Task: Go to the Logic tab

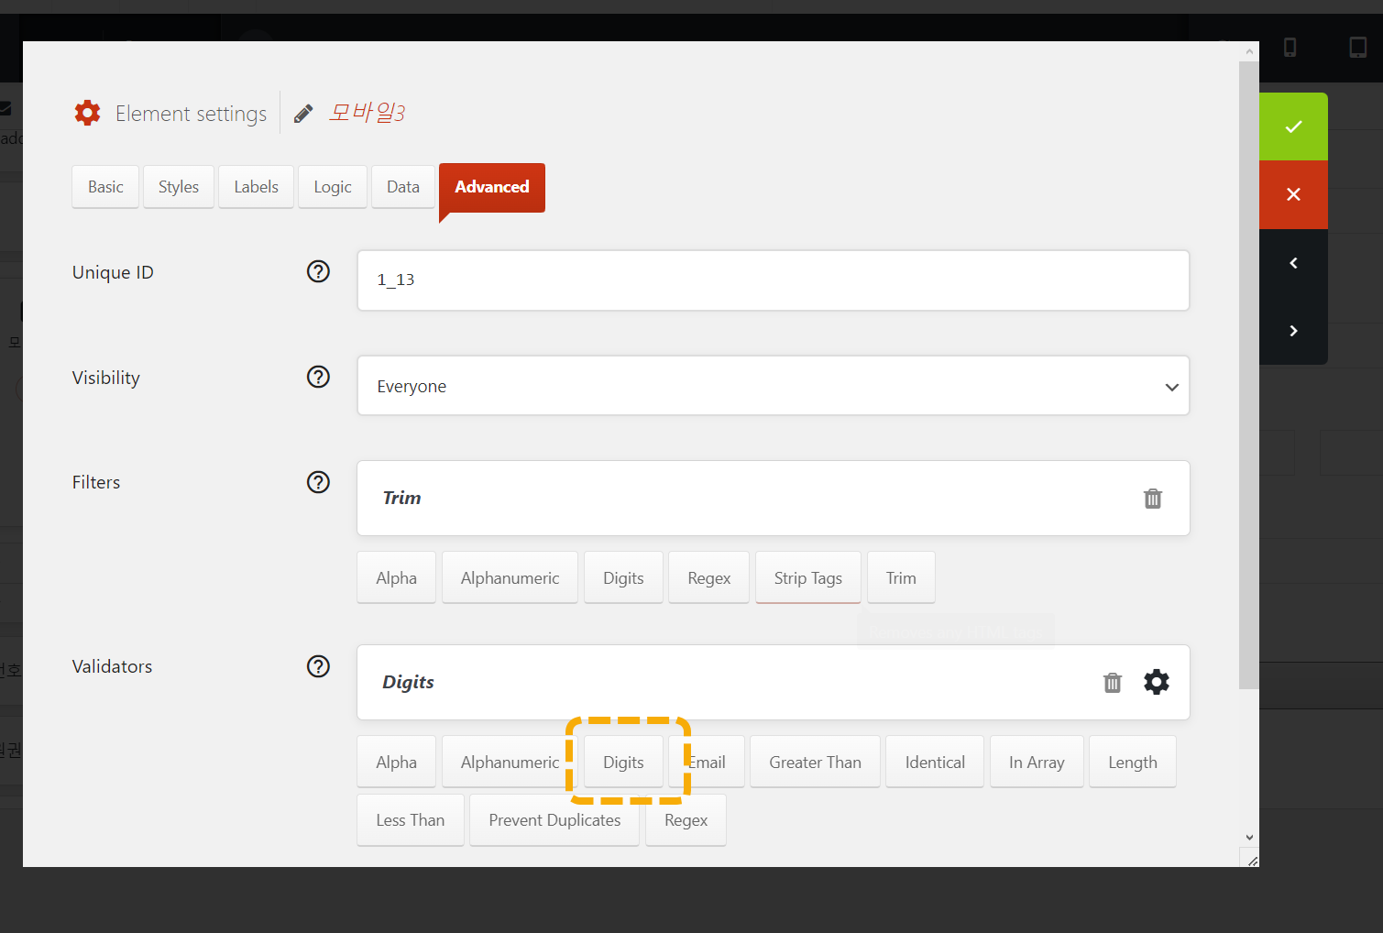Action: (333, 187)
